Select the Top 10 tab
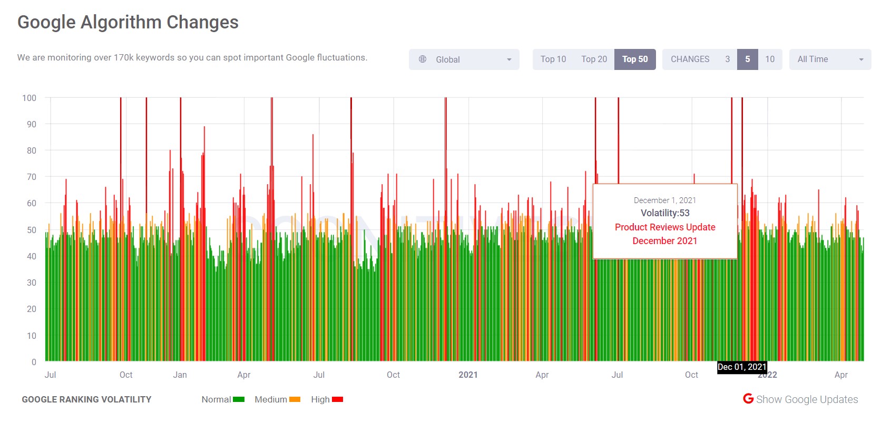 (553, 59)
